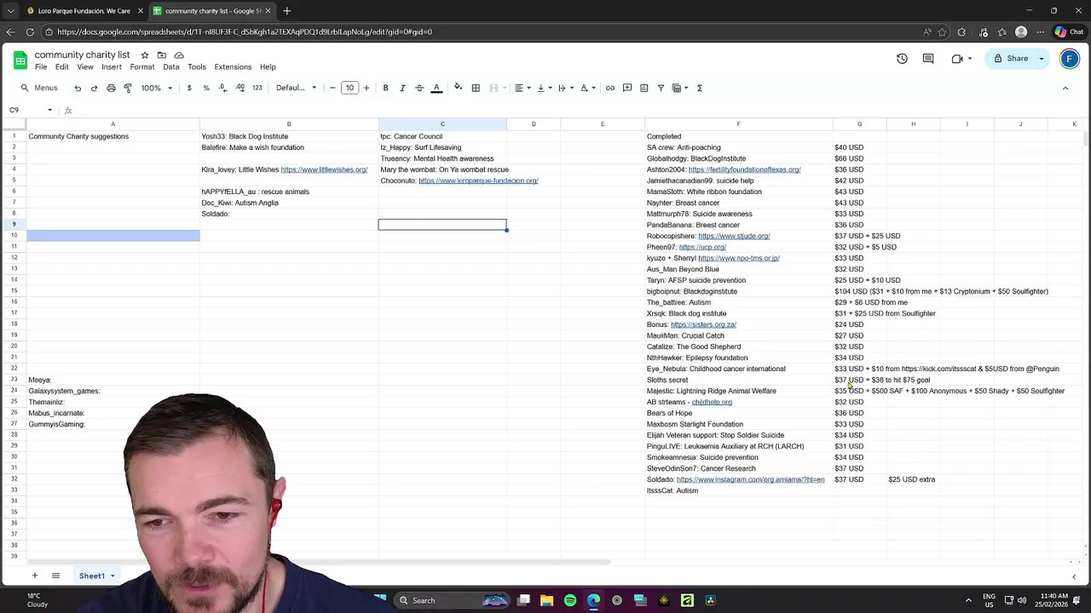Image resolution: width=1091 pixels, height=613 pixels.
Task: Open the Insert menu
Action: coord(112,67)
